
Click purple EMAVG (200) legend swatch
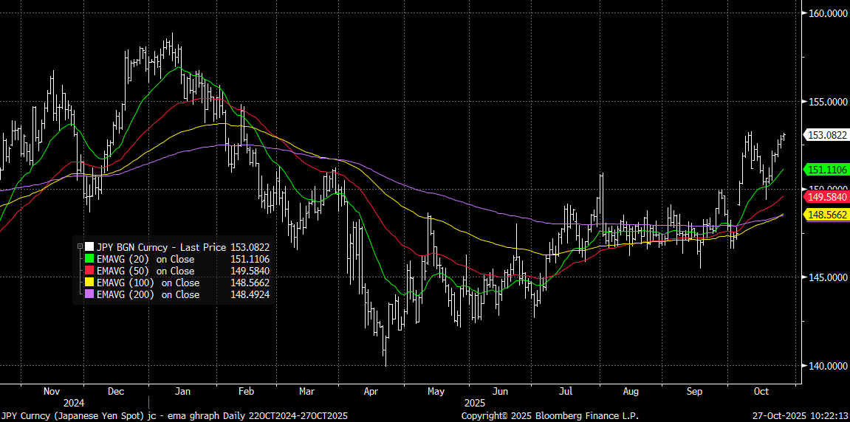[89, 294]
